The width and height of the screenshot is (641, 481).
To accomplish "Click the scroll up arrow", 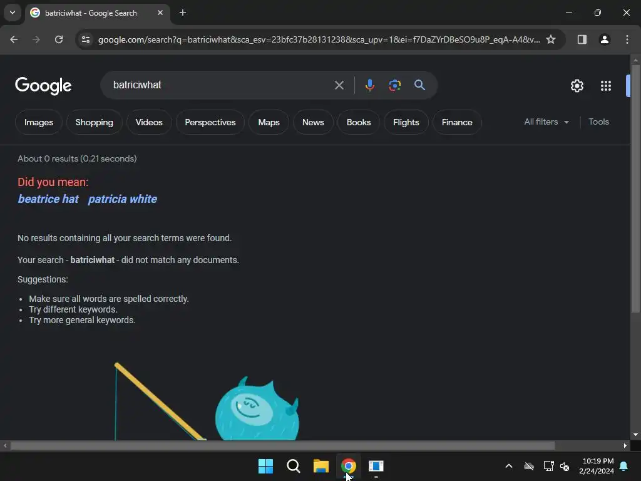I will [635, 61].
